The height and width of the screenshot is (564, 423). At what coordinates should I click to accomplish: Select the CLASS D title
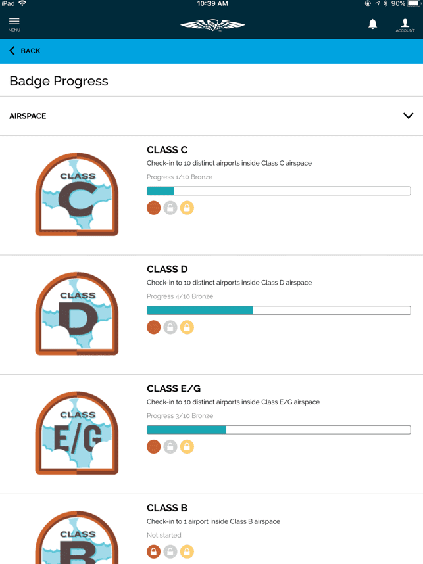[167, 269]
